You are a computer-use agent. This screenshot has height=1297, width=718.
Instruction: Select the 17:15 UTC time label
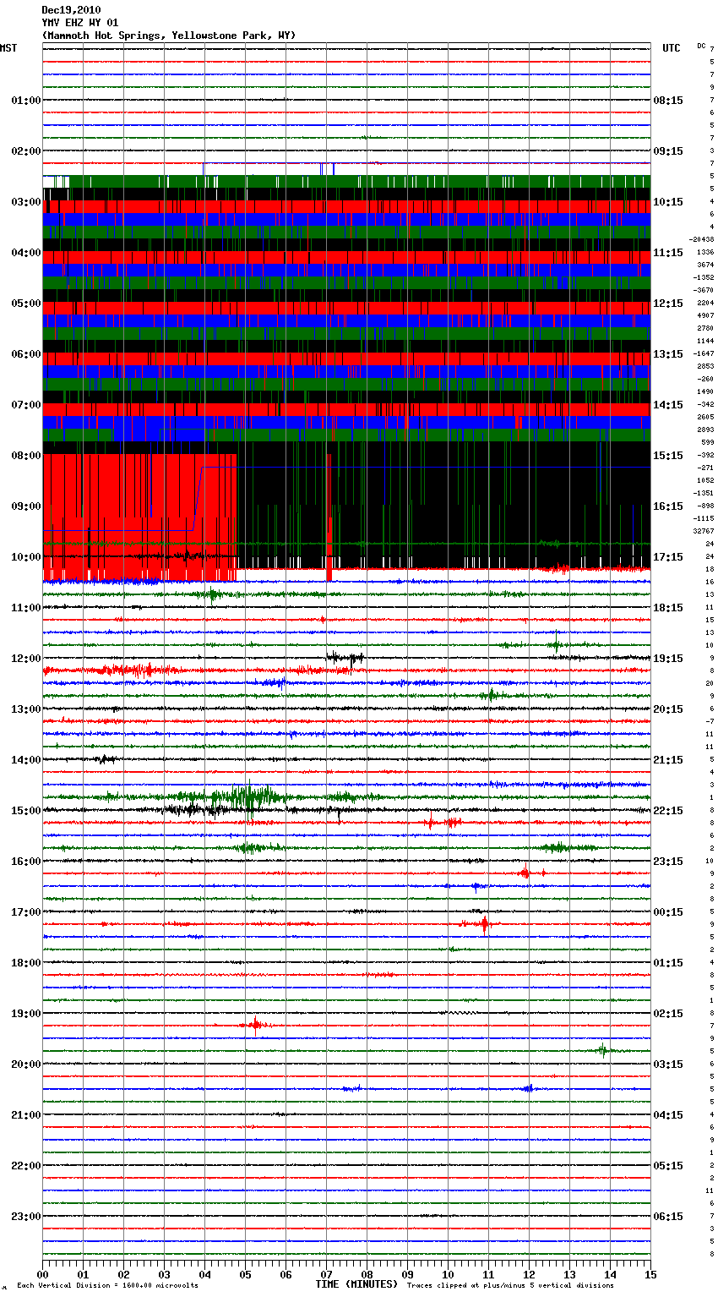(668, 557)
